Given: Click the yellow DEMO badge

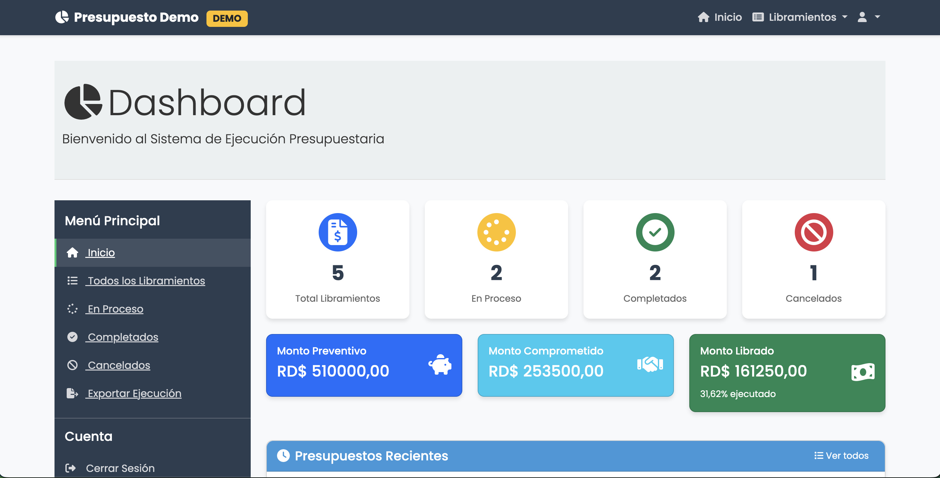Looking at the screenshot, I should pyautogui.click(x=227, y=18).
